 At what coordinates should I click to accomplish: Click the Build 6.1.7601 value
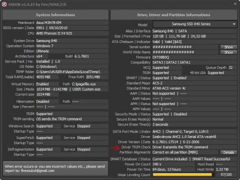(x=82, y=56)
